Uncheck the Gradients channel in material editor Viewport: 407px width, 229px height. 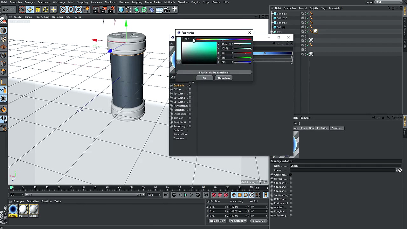coord(190,85)
